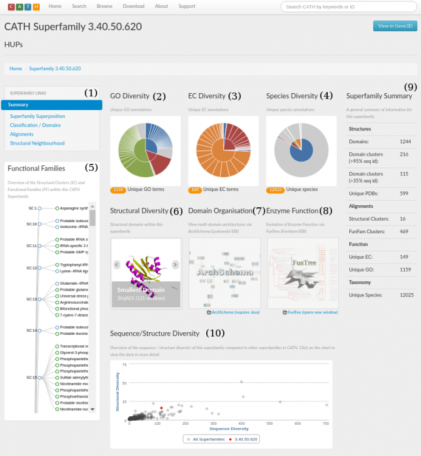Focus the Search CATH by keywords field
This screenshot has height=456, width=421.
coord(349,7)
